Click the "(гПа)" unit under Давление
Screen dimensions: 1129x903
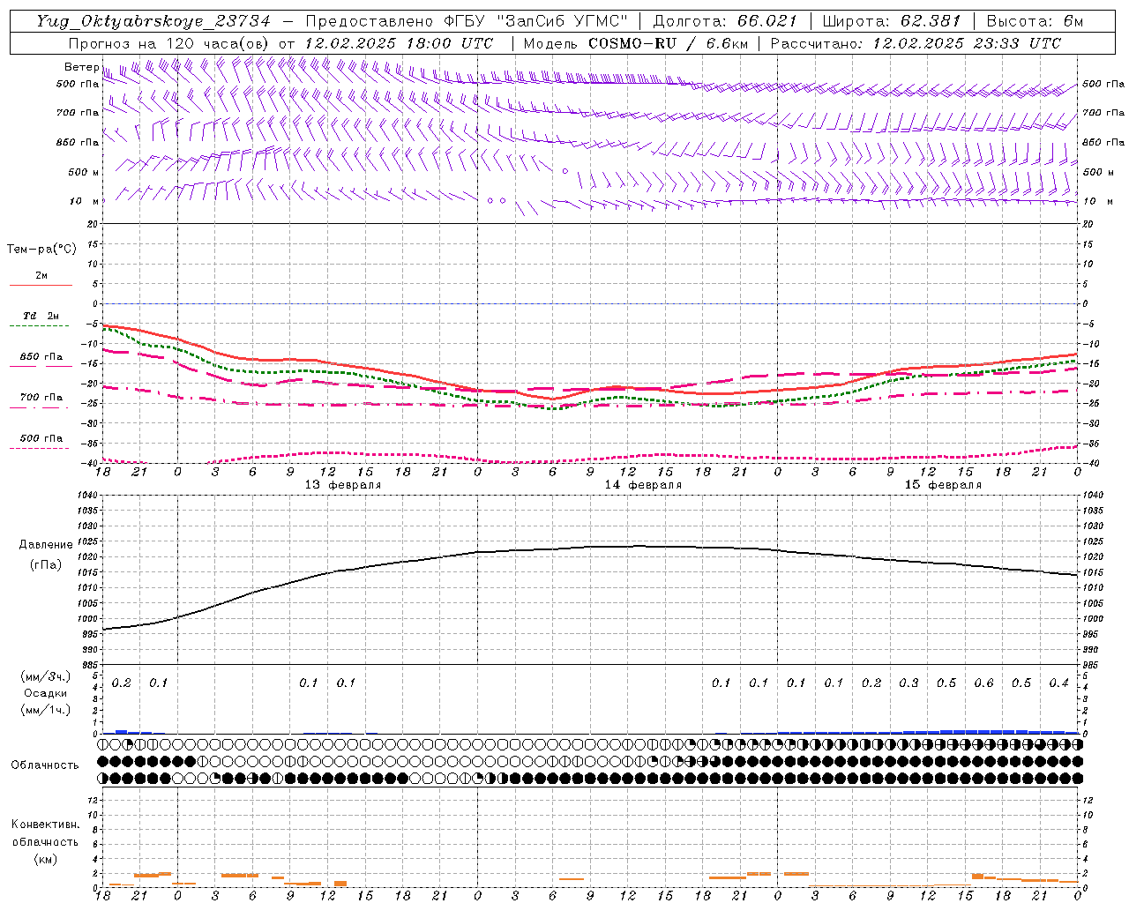tap(46, 565)
